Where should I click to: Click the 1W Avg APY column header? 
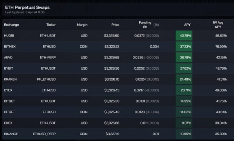click(x=218, y=25)
